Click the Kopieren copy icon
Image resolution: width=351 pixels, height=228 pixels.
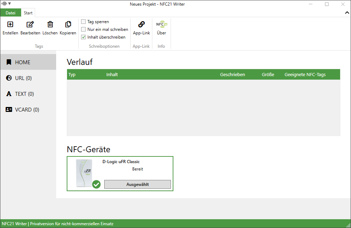click(x=68, y=24)
